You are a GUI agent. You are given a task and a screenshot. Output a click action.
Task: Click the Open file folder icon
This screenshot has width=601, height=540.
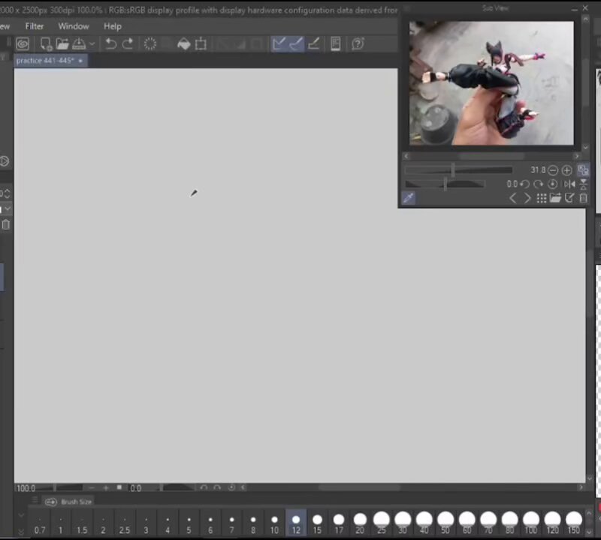pyautogui.click(x=62, y=43)
